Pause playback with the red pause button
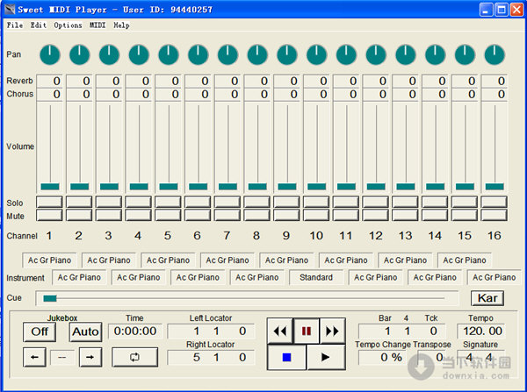 [307, 331]
